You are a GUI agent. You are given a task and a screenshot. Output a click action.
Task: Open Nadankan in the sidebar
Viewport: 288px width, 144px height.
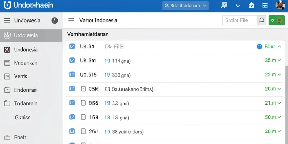[x=31, y=63]
